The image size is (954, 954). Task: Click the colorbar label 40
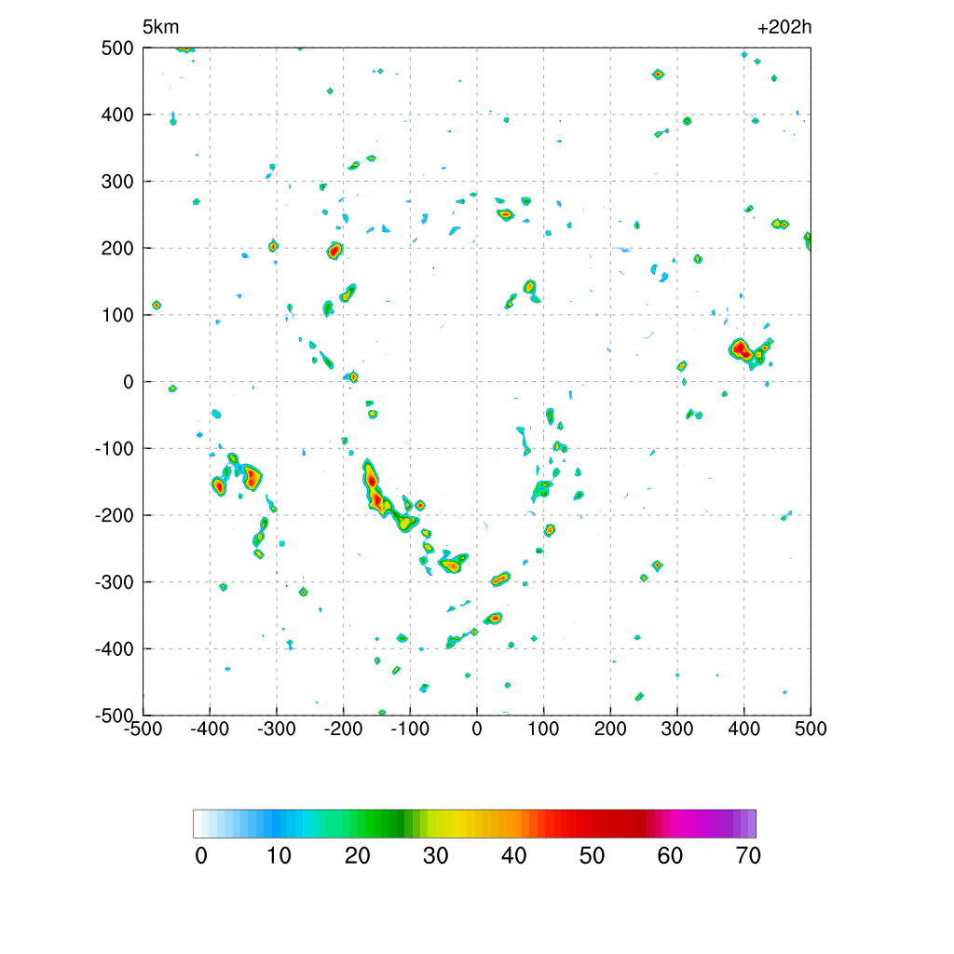513,856
